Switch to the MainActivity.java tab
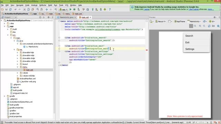Screen dimensions: 221x124 (66, 17)
